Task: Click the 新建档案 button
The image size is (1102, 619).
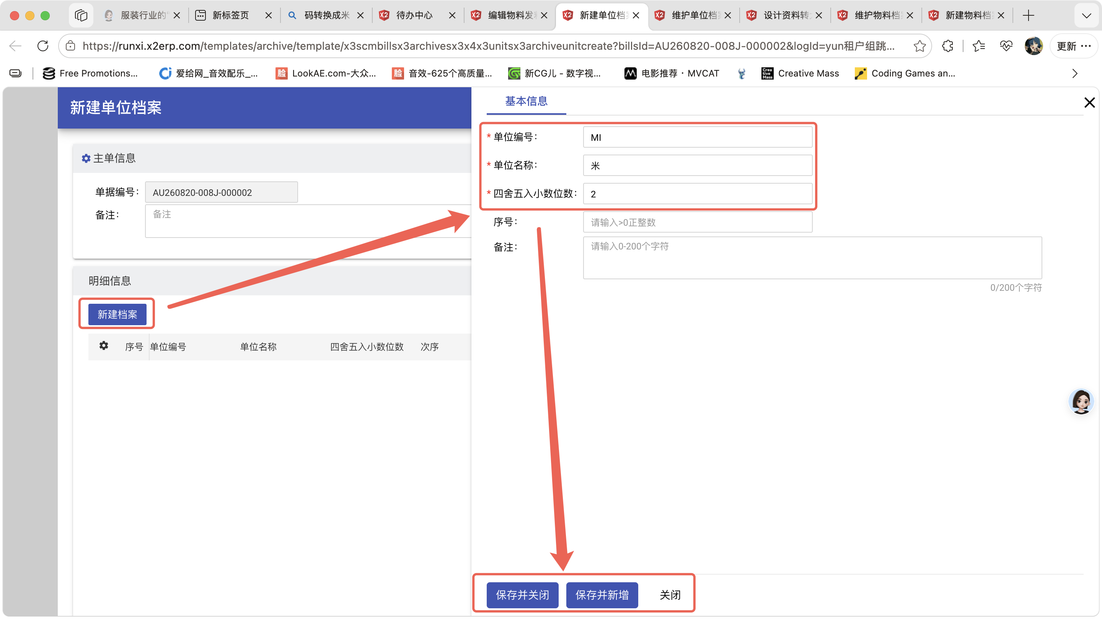Action: [x=117, y=314]
